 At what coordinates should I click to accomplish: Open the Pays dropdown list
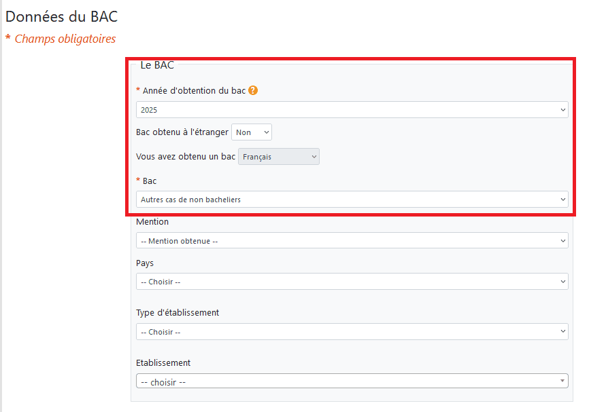(352, 282)
